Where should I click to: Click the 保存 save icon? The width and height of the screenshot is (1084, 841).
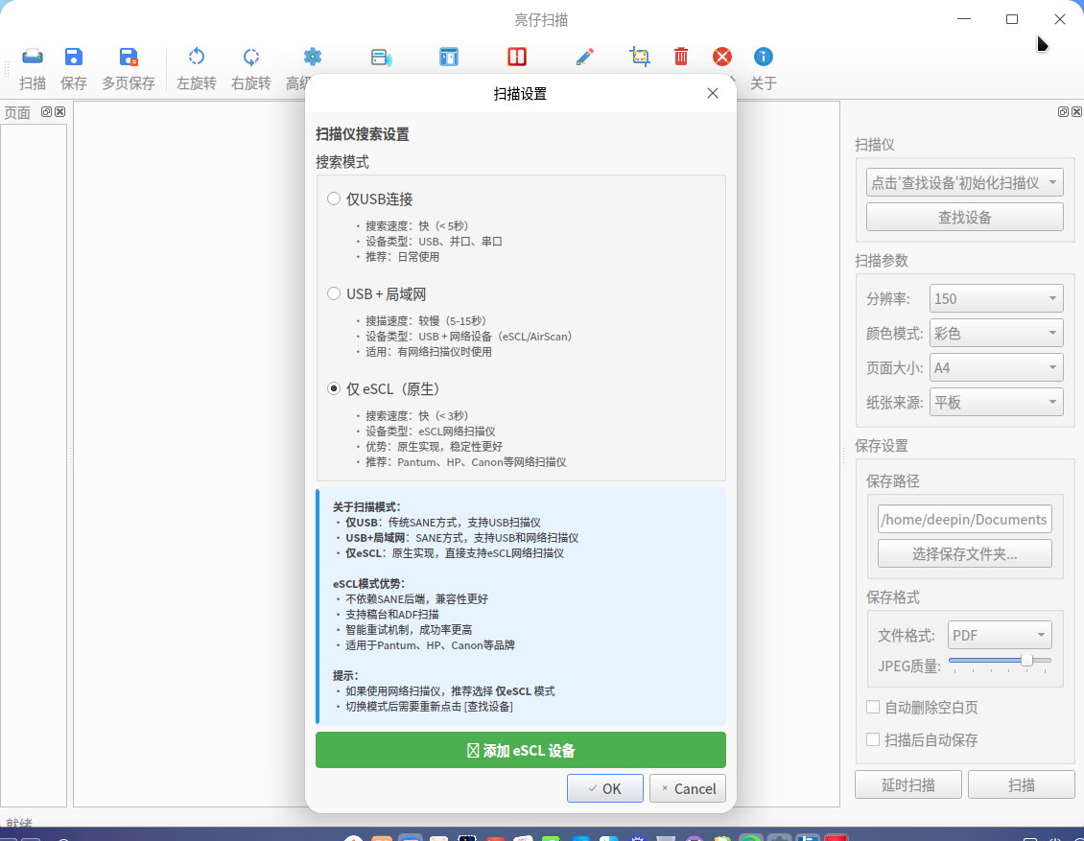pos(73,57)
